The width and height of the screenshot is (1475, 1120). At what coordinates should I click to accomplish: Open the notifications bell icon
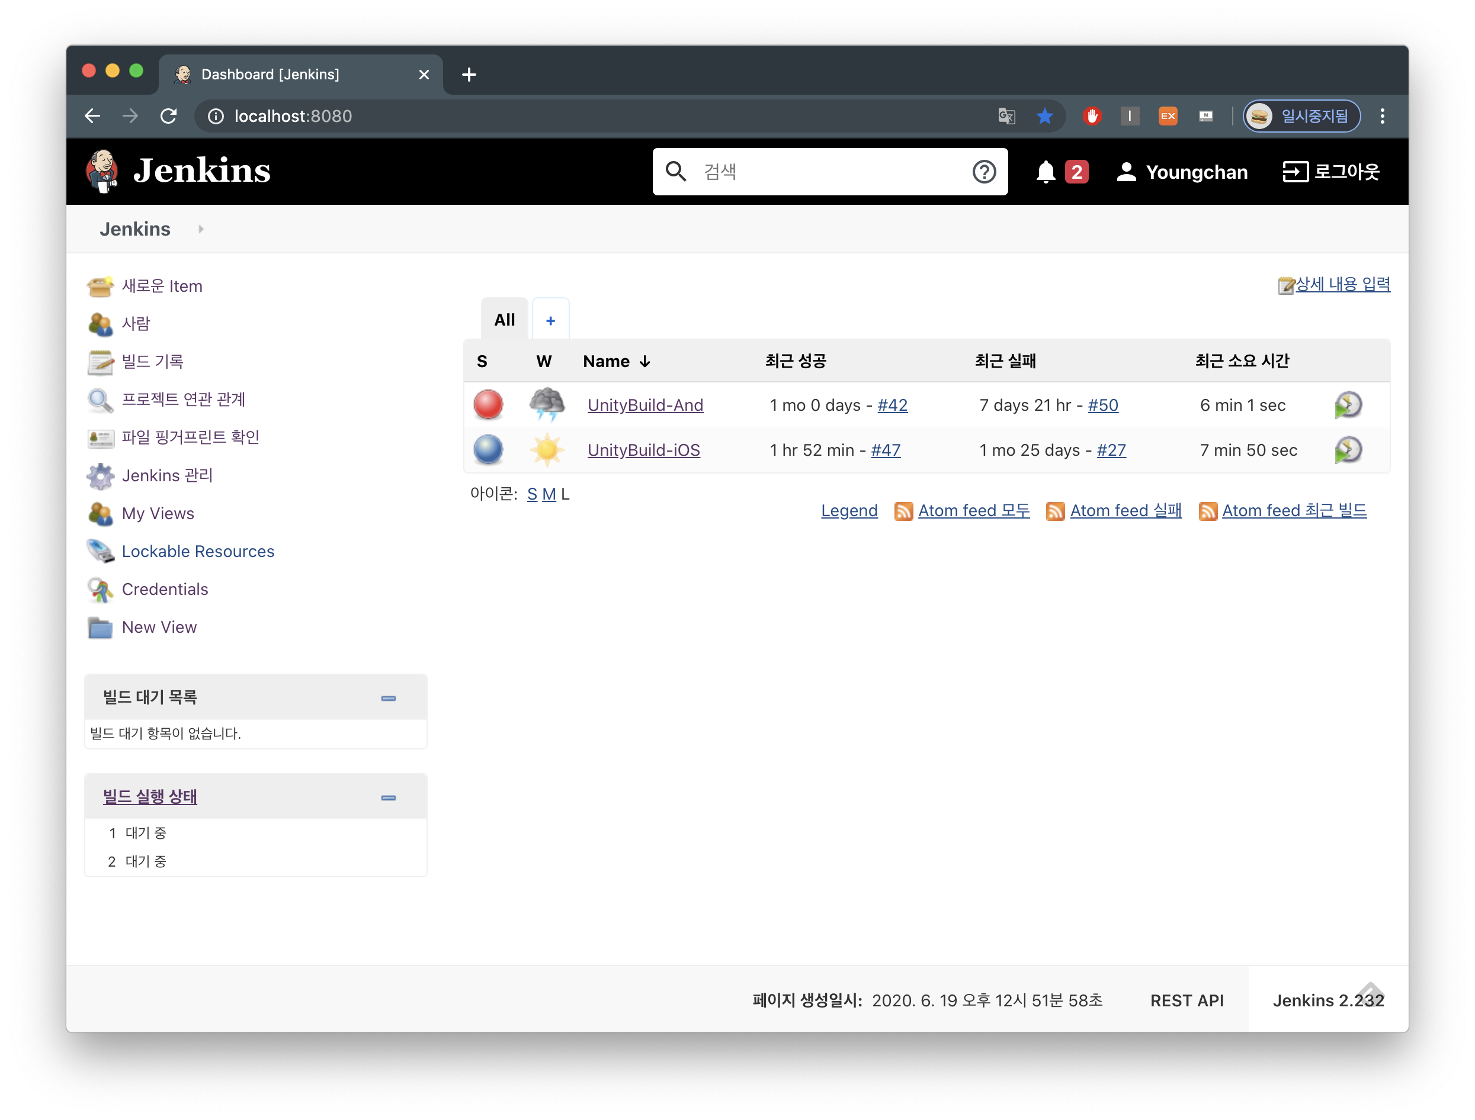(x=1046, y=172)
